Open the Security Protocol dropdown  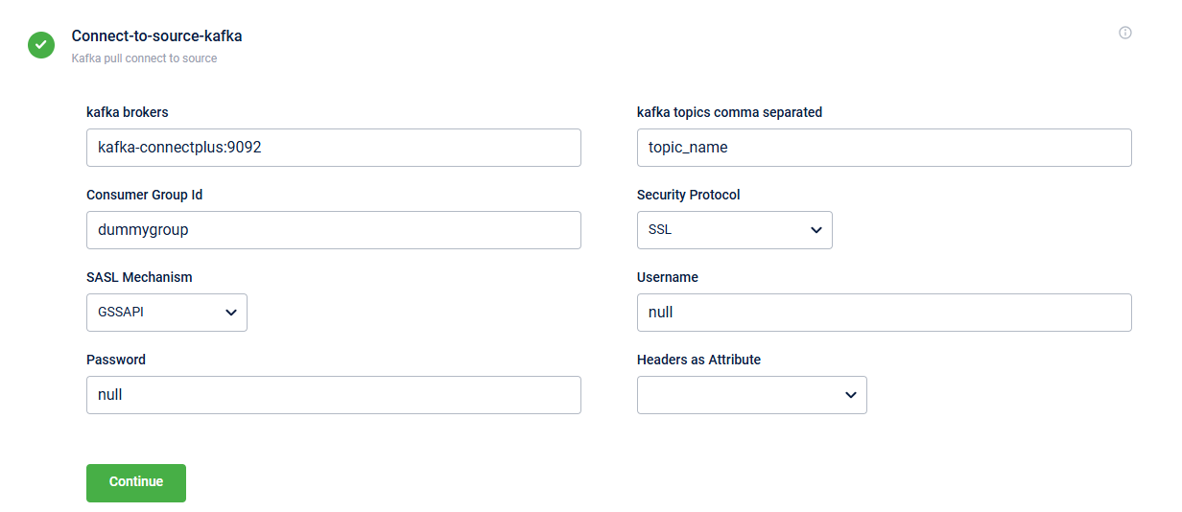point(734,230)
